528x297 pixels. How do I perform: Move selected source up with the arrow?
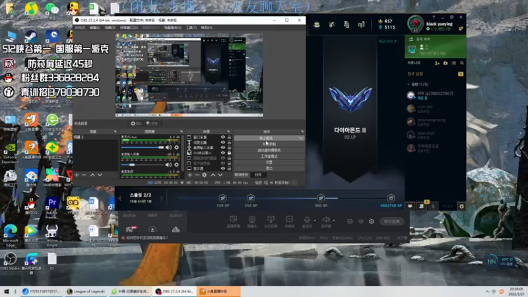213,175
